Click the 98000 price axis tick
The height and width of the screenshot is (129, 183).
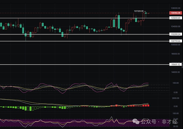(x=175, y=54)
